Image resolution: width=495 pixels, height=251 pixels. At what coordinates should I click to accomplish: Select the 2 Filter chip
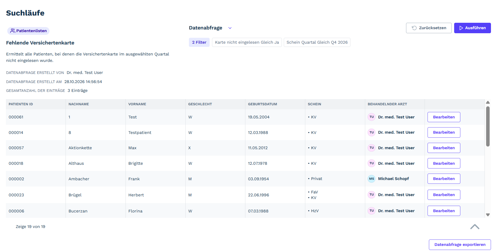(199, 42)
